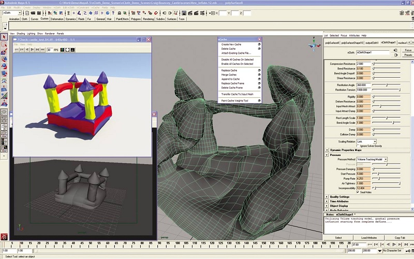
Task: Open the Scaling Relation dropdown
Action: pyautogui.click(x=366, y=141)
